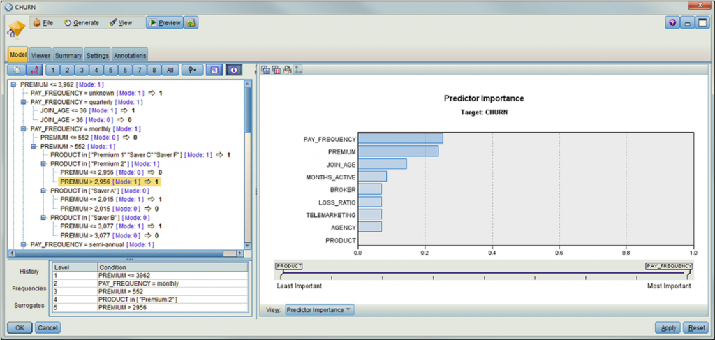Open the File menu
The height and width of the screenshot is (340, 715).
pos(44,23)
